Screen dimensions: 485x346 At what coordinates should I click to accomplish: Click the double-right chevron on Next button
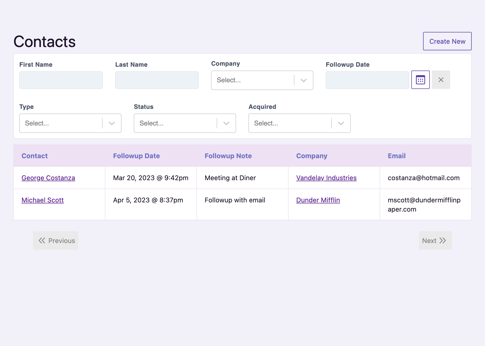tap(443, 240)
